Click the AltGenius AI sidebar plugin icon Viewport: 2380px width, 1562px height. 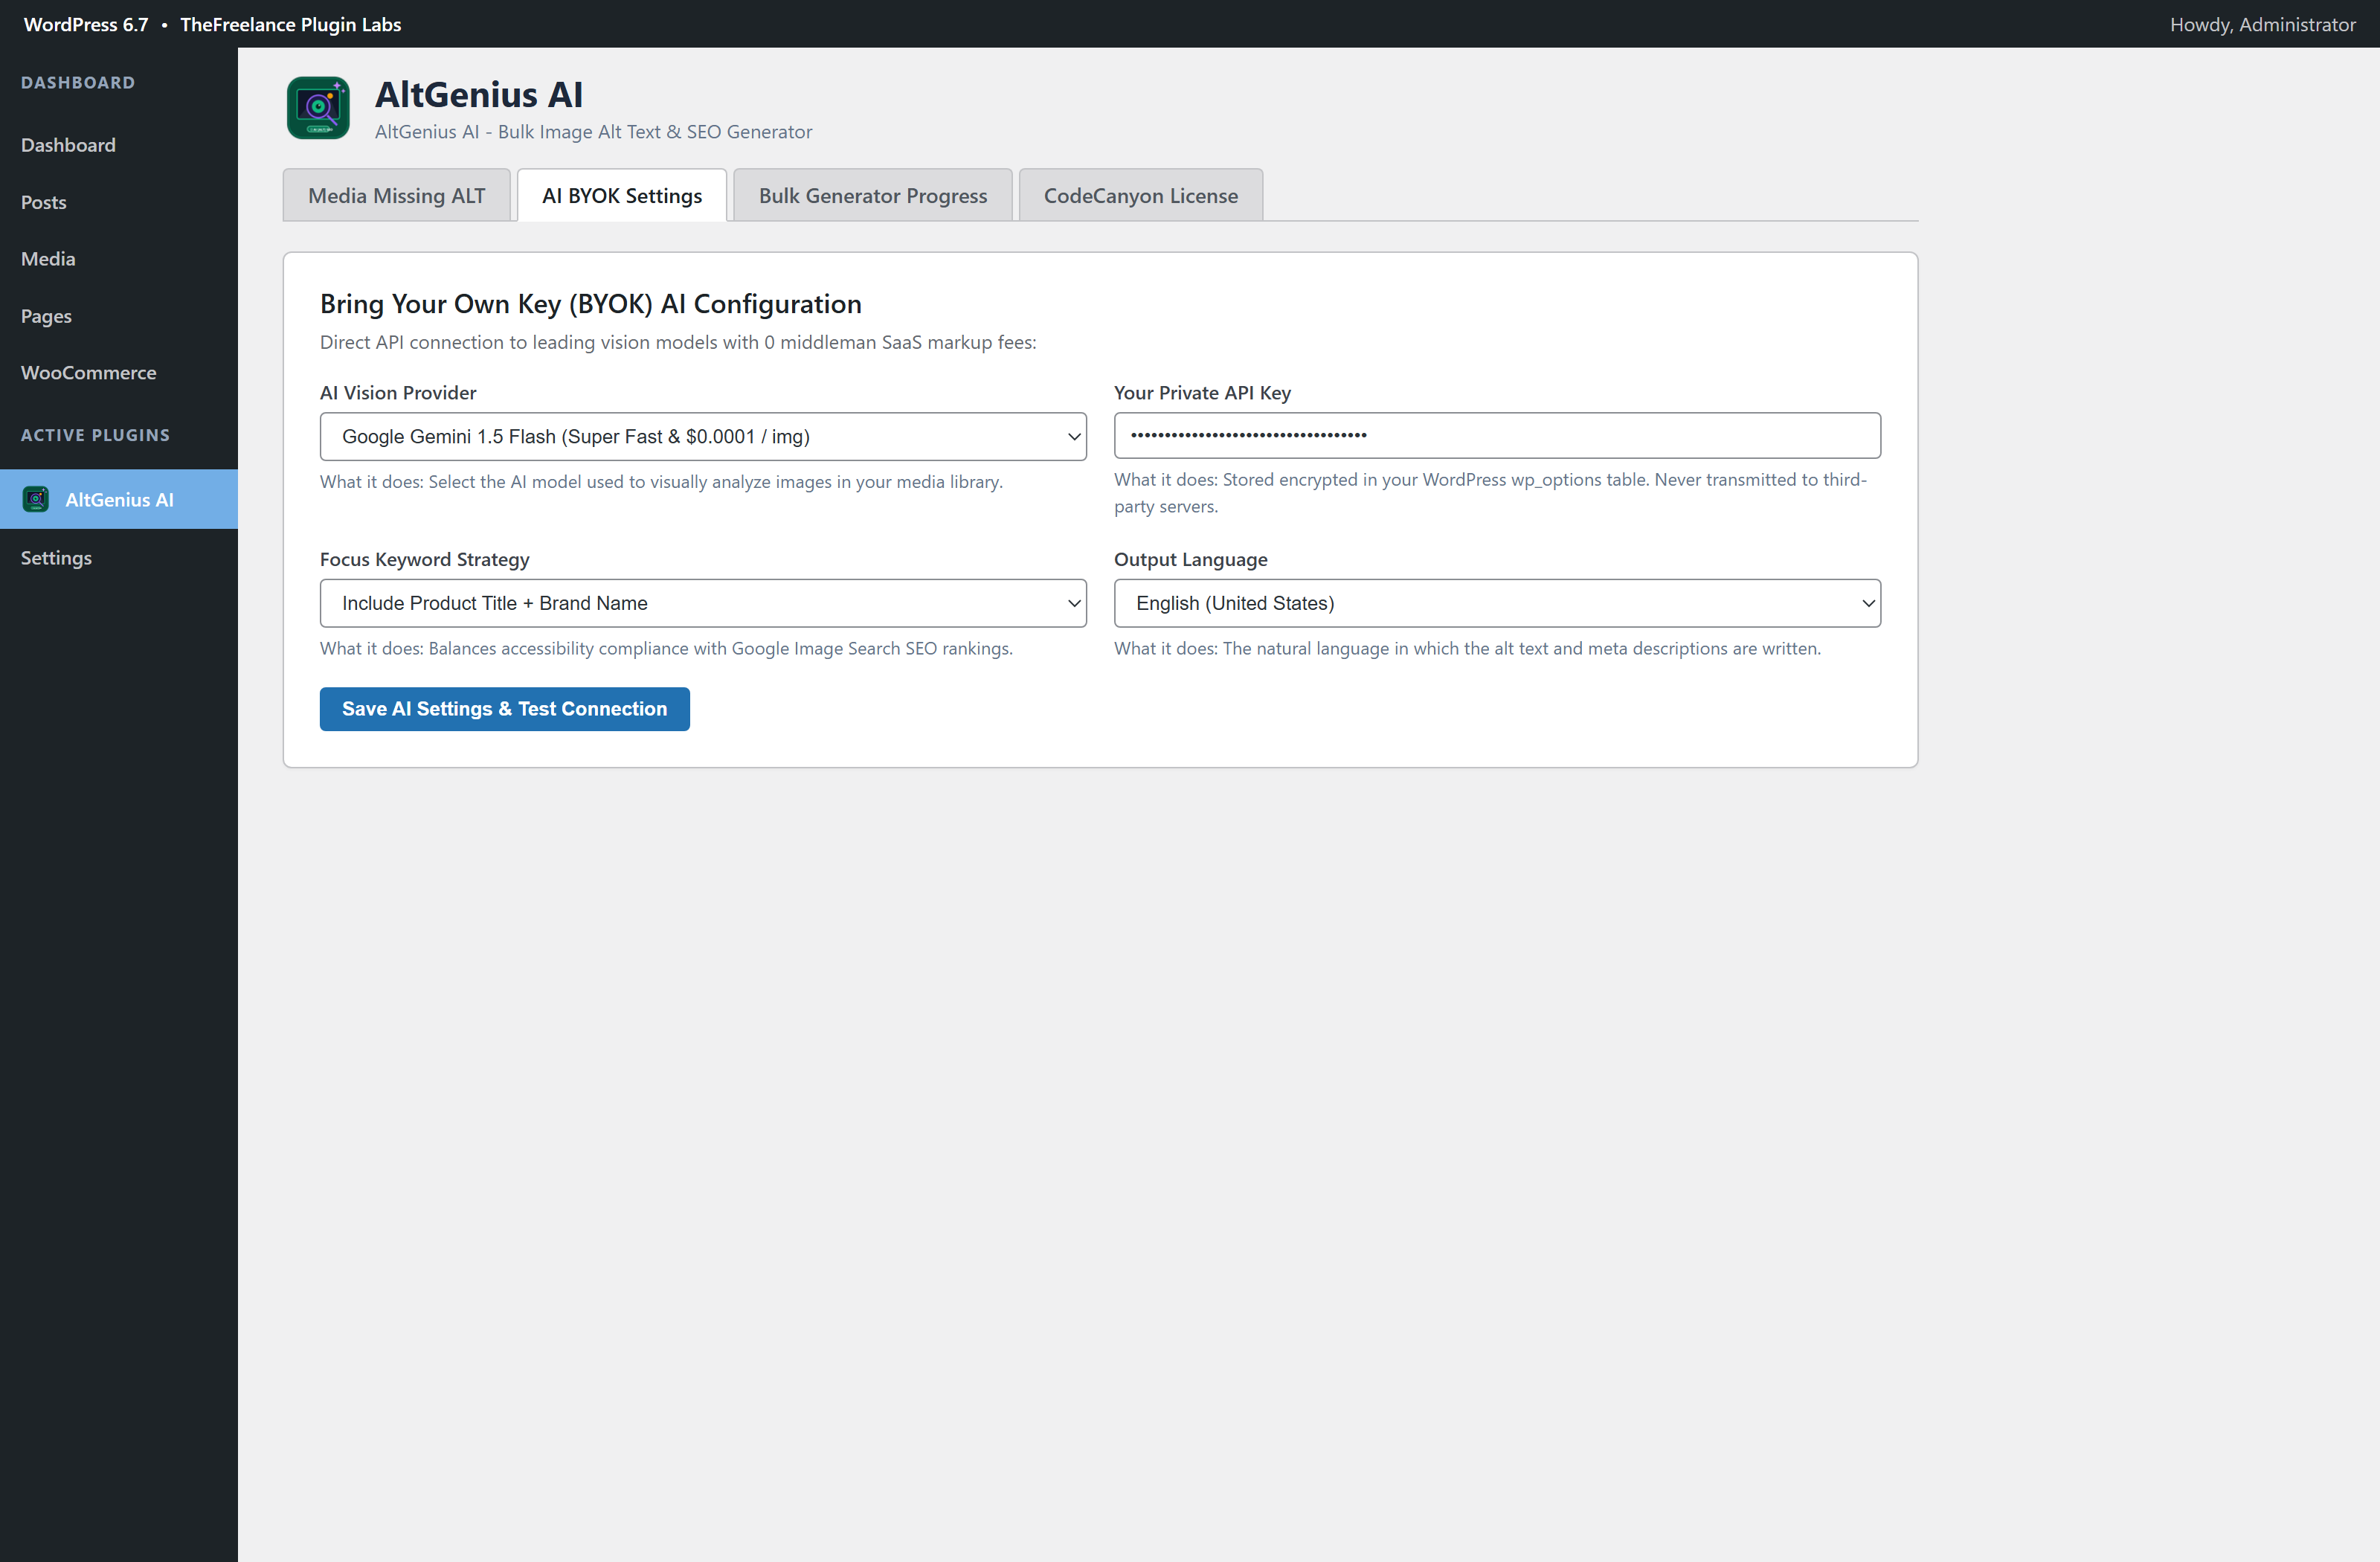36,499
